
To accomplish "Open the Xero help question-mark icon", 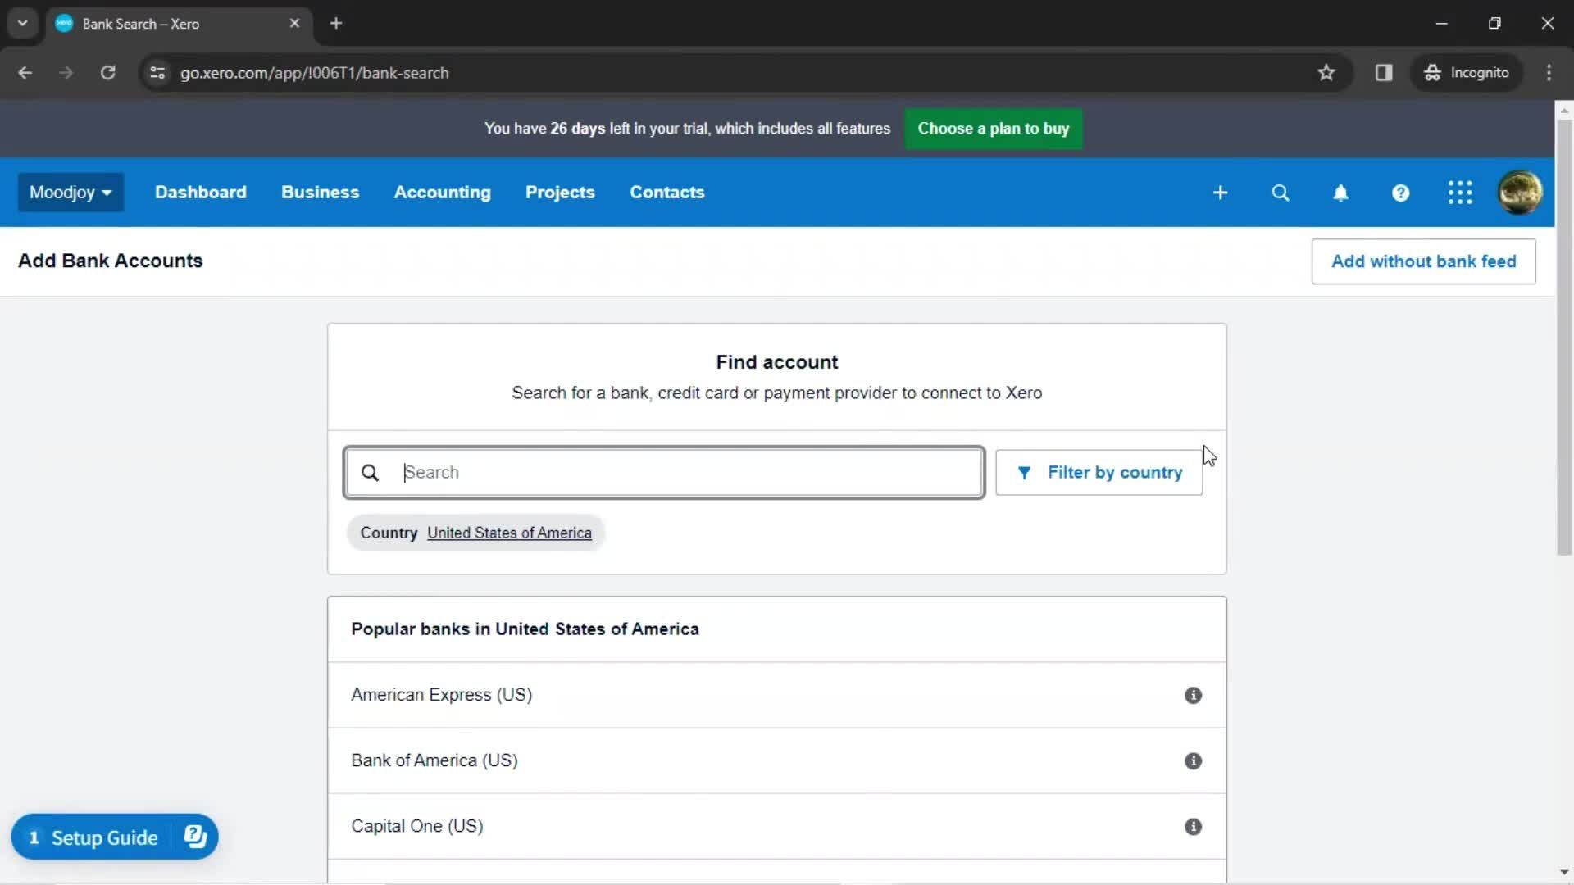I will pyautogui.click(x=1400, y=193).
